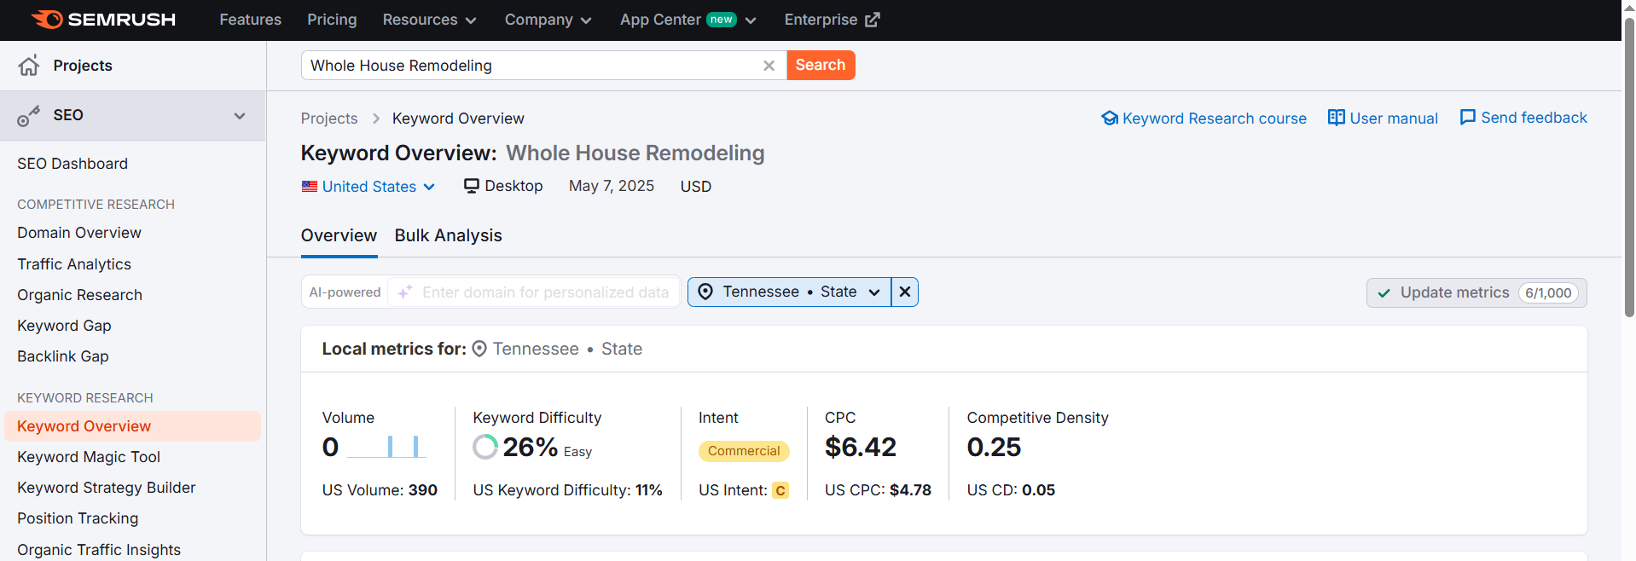
Task: Click the Commercial intent badge
Action: coord(743,451)
